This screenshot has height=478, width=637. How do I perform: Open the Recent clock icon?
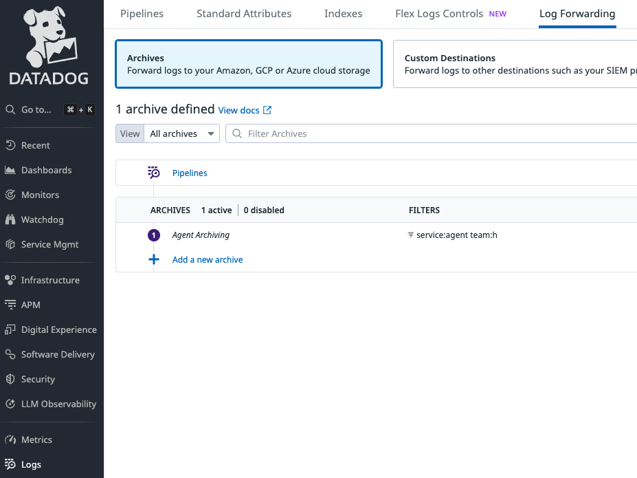[10, 145]
